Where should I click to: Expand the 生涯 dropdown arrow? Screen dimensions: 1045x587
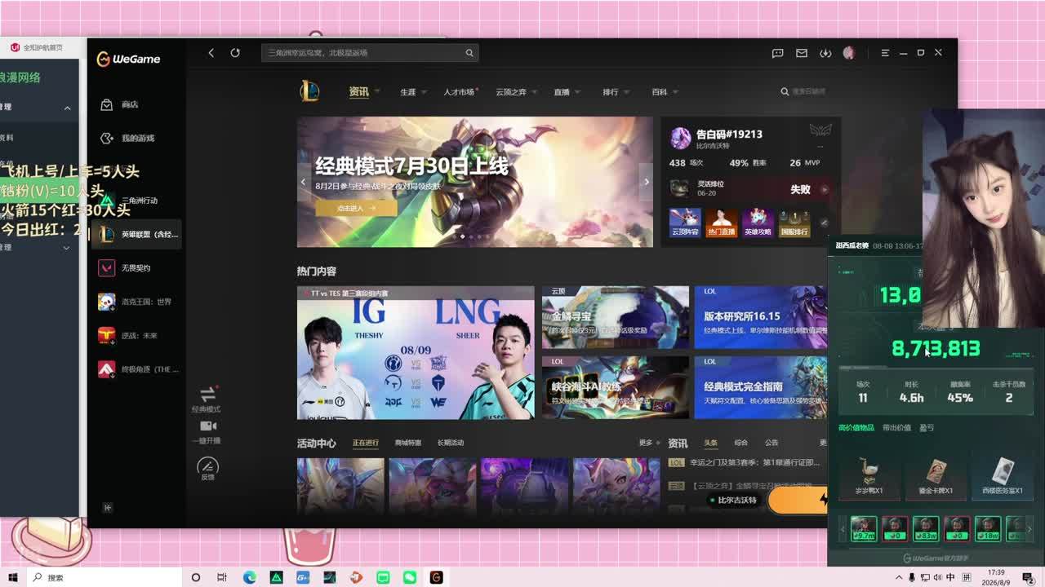tap(424, 92)
